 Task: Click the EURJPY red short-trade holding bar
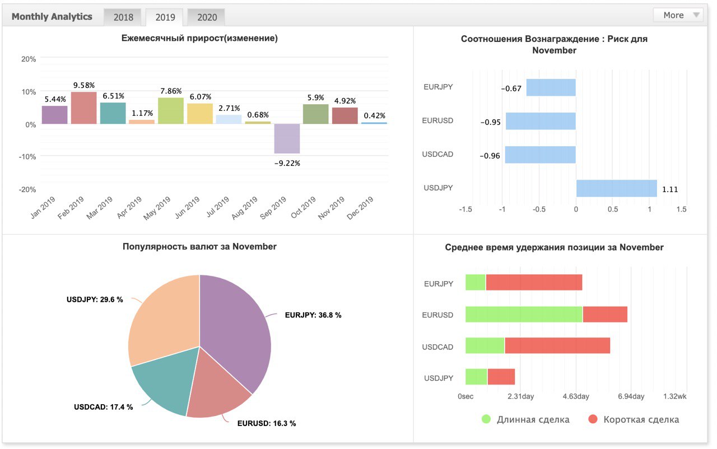tap(534, 283)
